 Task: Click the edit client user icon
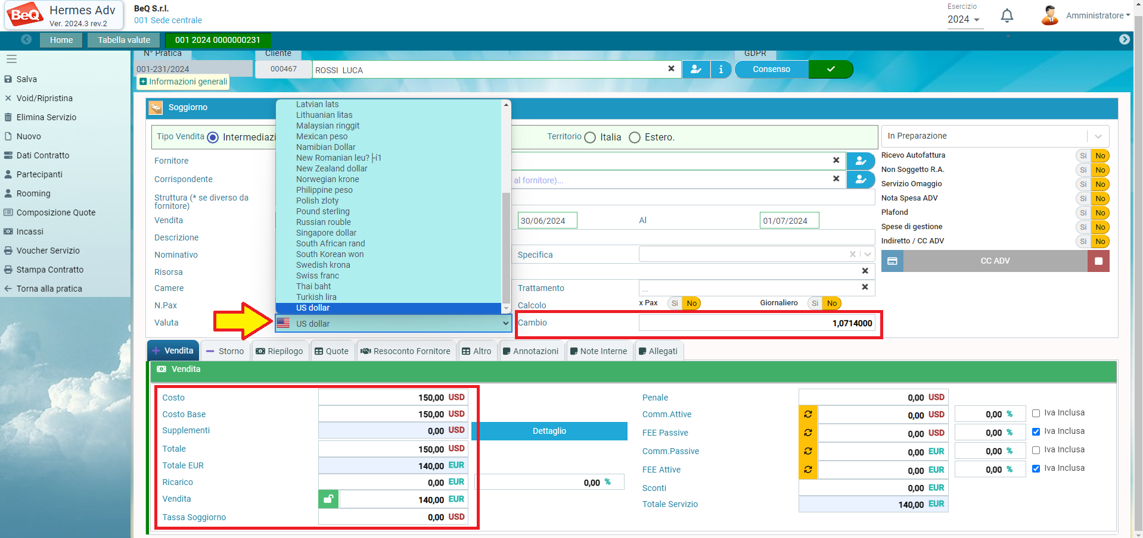pyautogui.click(x=695, y=70)
